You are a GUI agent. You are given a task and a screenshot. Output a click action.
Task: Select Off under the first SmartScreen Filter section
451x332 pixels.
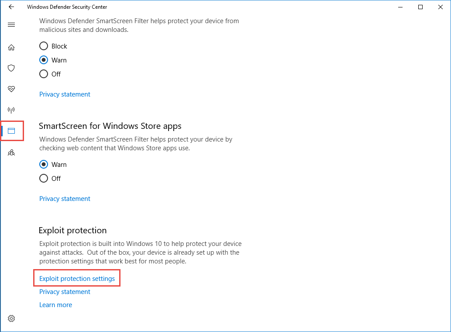44,74
